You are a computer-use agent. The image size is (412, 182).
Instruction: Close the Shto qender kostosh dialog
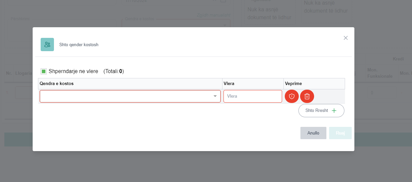[346, 38]
